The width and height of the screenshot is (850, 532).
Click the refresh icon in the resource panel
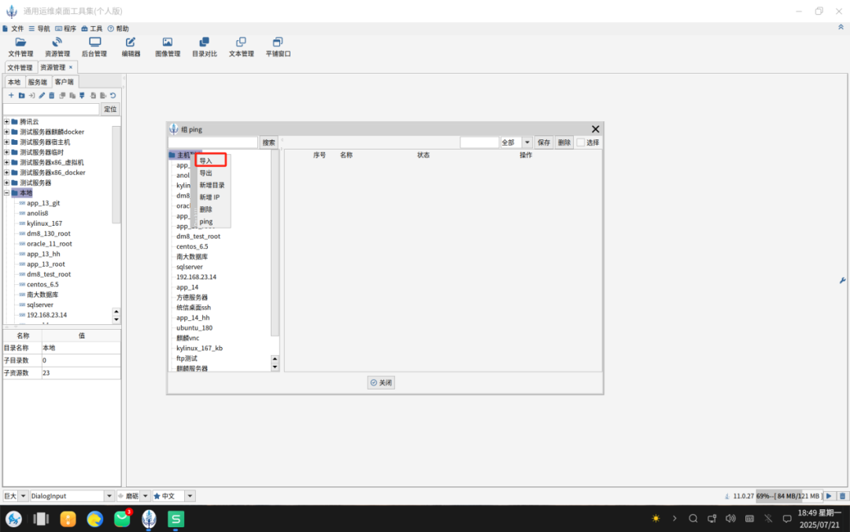tap(113, 95)
